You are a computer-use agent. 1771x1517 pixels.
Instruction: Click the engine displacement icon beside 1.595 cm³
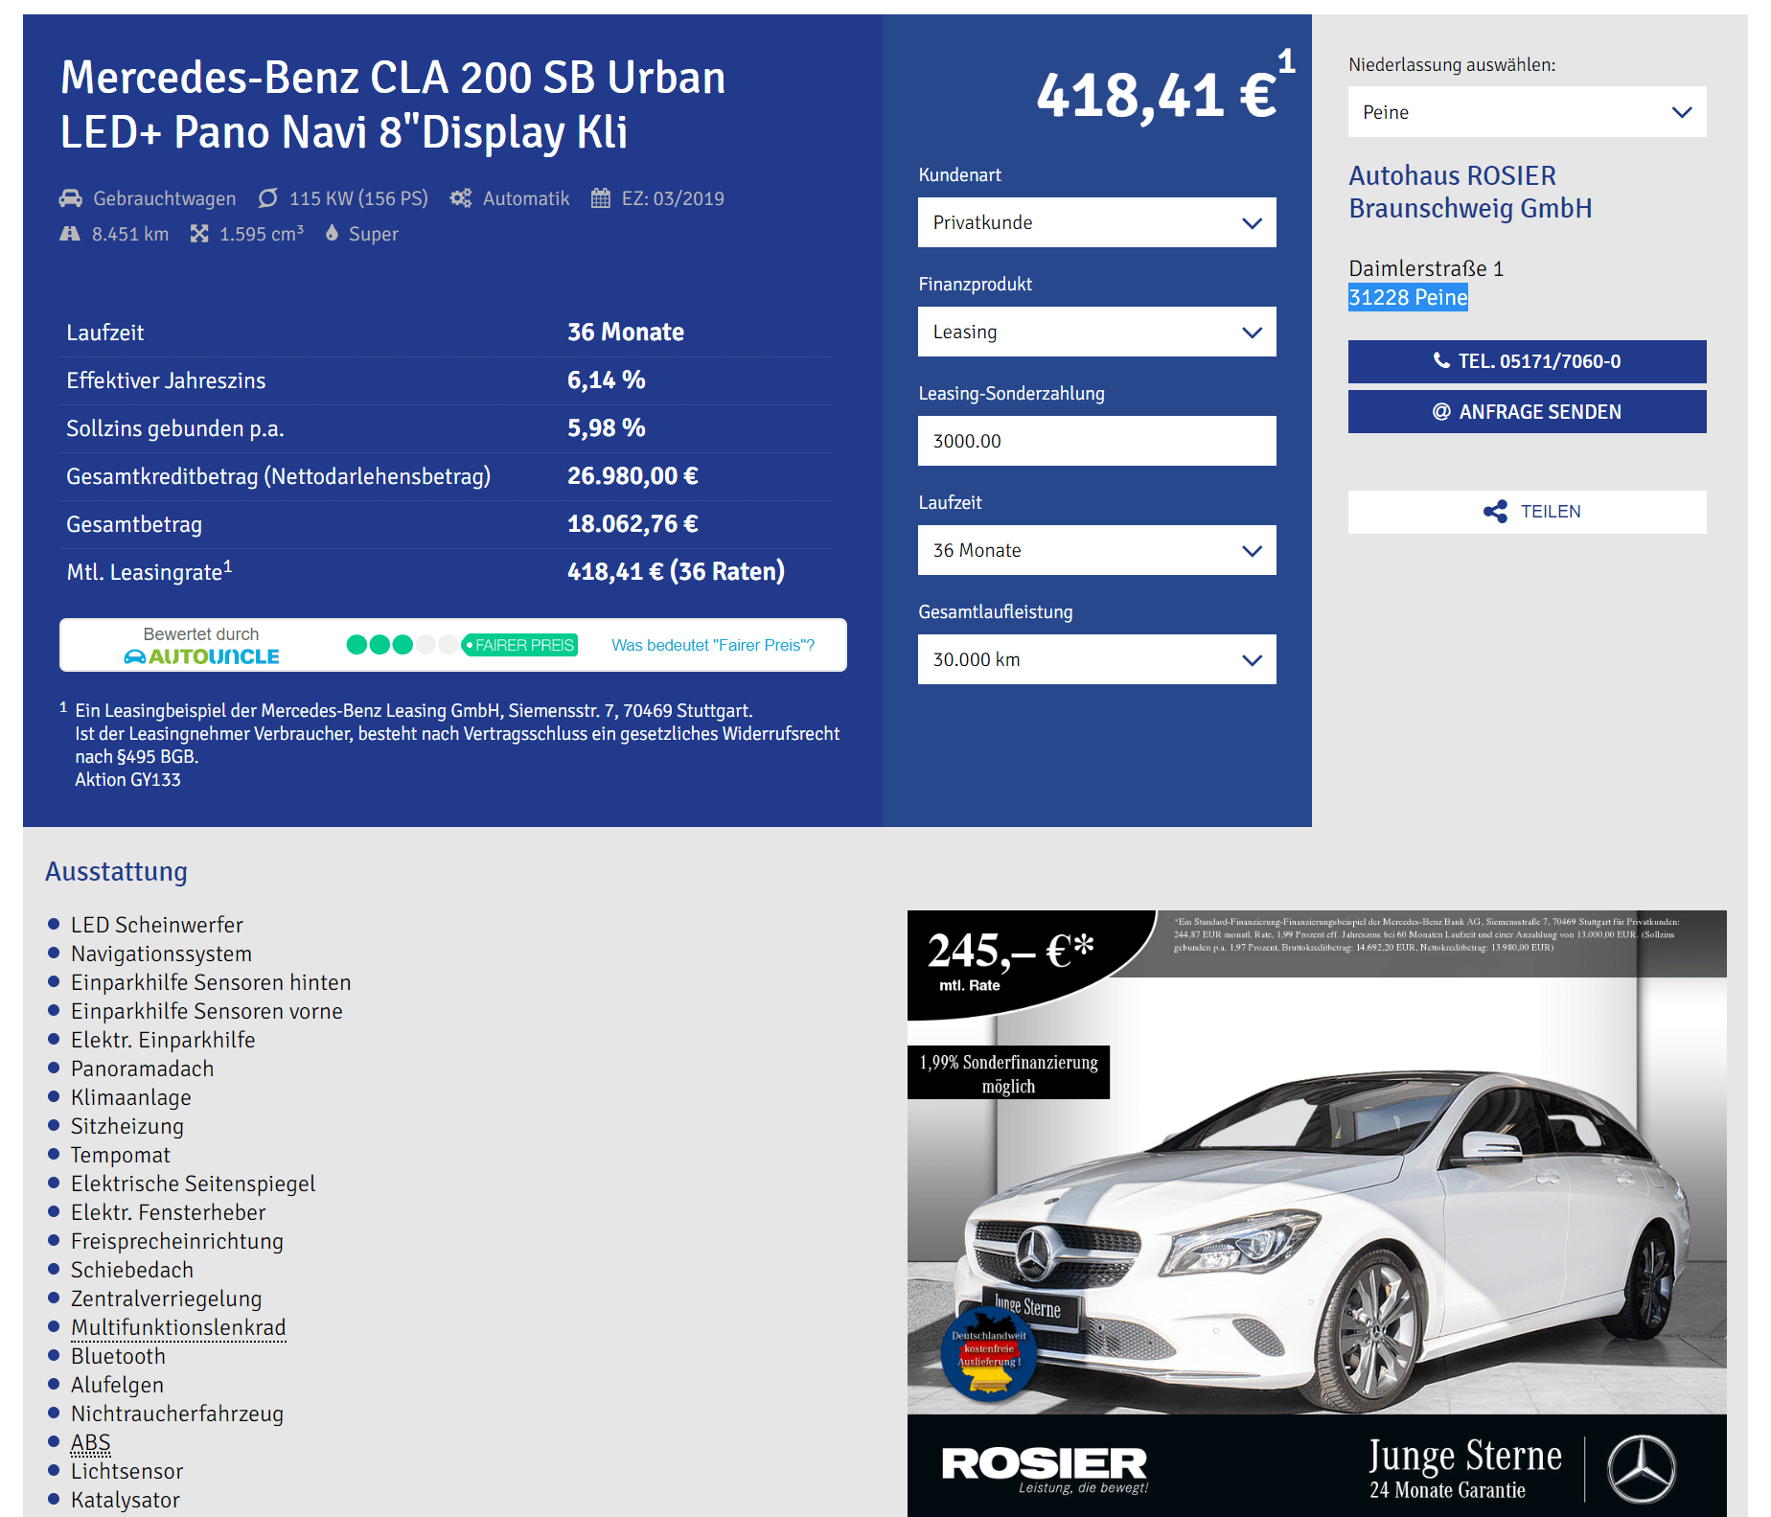[x=199, y=234]
